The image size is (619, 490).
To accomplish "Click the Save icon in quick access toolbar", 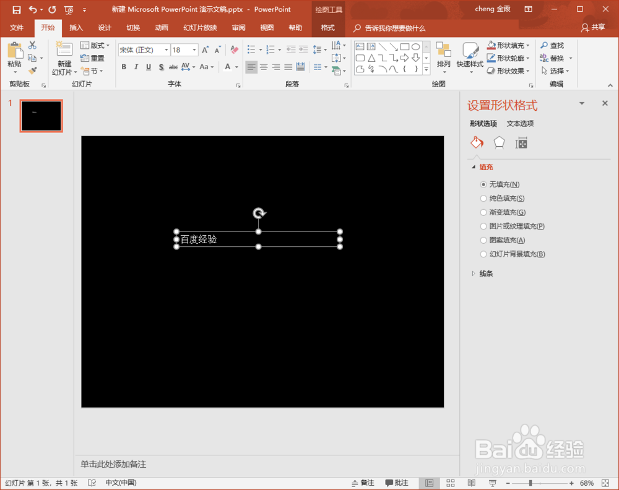I will click(17, 10).
